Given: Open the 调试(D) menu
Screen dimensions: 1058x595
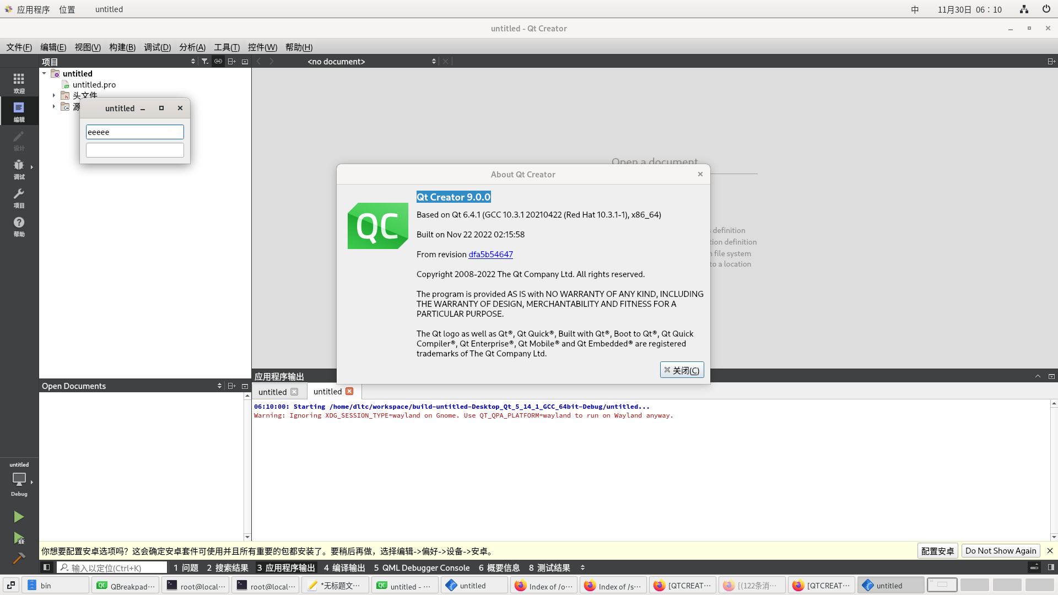Looking at the screenshot, I should [158, 47].
